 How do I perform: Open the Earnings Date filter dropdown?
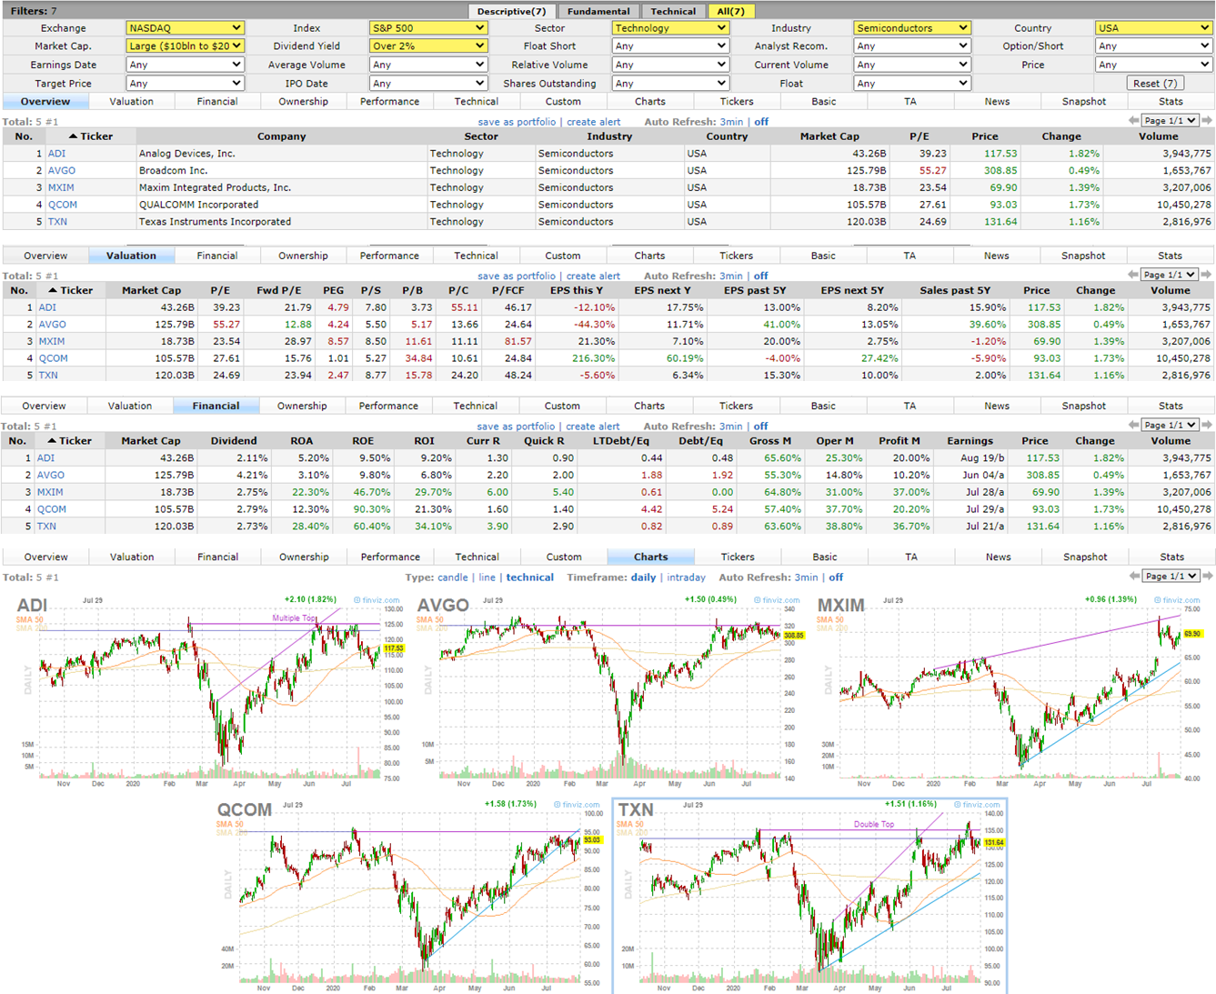[x=185, y=65]
